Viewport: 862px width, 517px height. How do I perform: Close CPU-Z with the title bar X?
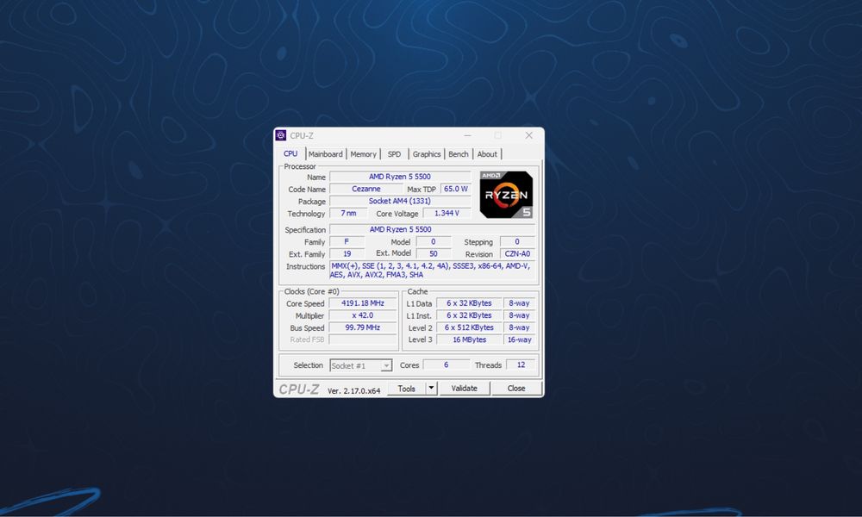(529, 135)
